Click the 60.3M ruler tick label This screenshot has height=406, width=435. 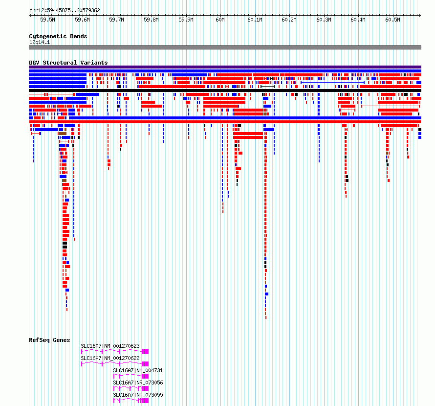coord(324,20)
